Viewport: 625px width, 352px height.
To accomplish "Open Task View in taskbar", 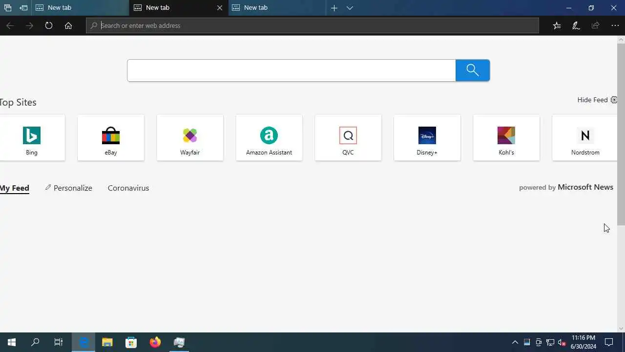I will pos(59,342).
